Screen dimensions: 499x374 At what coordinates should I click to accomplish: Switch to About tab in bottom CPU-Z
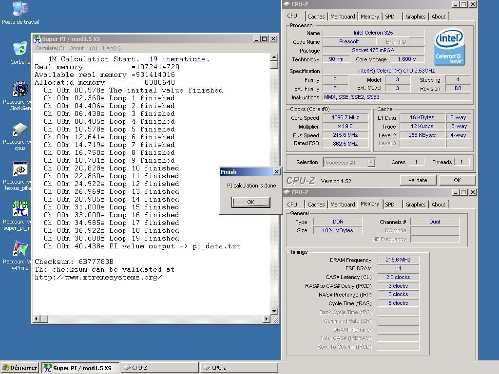(438, 205)
